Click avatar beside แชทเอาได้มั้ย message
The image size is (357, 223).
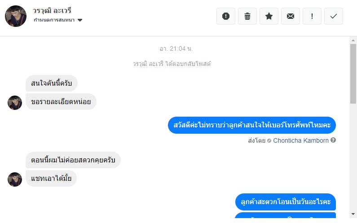click(x=15, y=179)
